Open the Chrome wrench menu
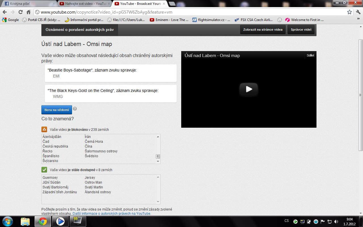This screenshot has width=363, height=227. click(x=358, y=12)
